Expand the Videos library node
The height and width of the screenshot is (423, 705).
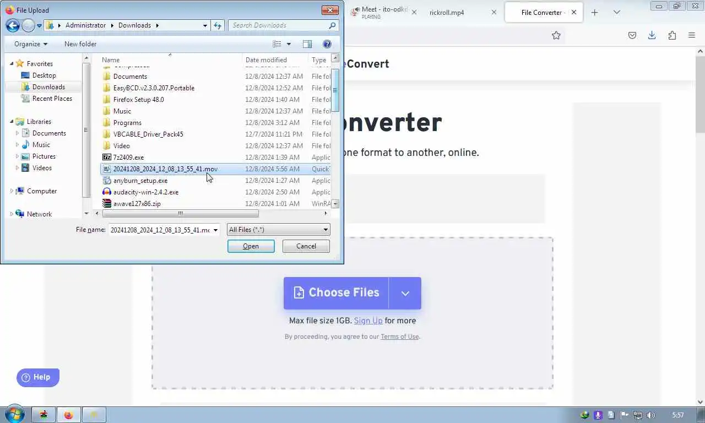[x=17, y=168]
